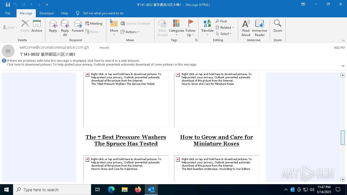Delete the message

coord(25,26)
